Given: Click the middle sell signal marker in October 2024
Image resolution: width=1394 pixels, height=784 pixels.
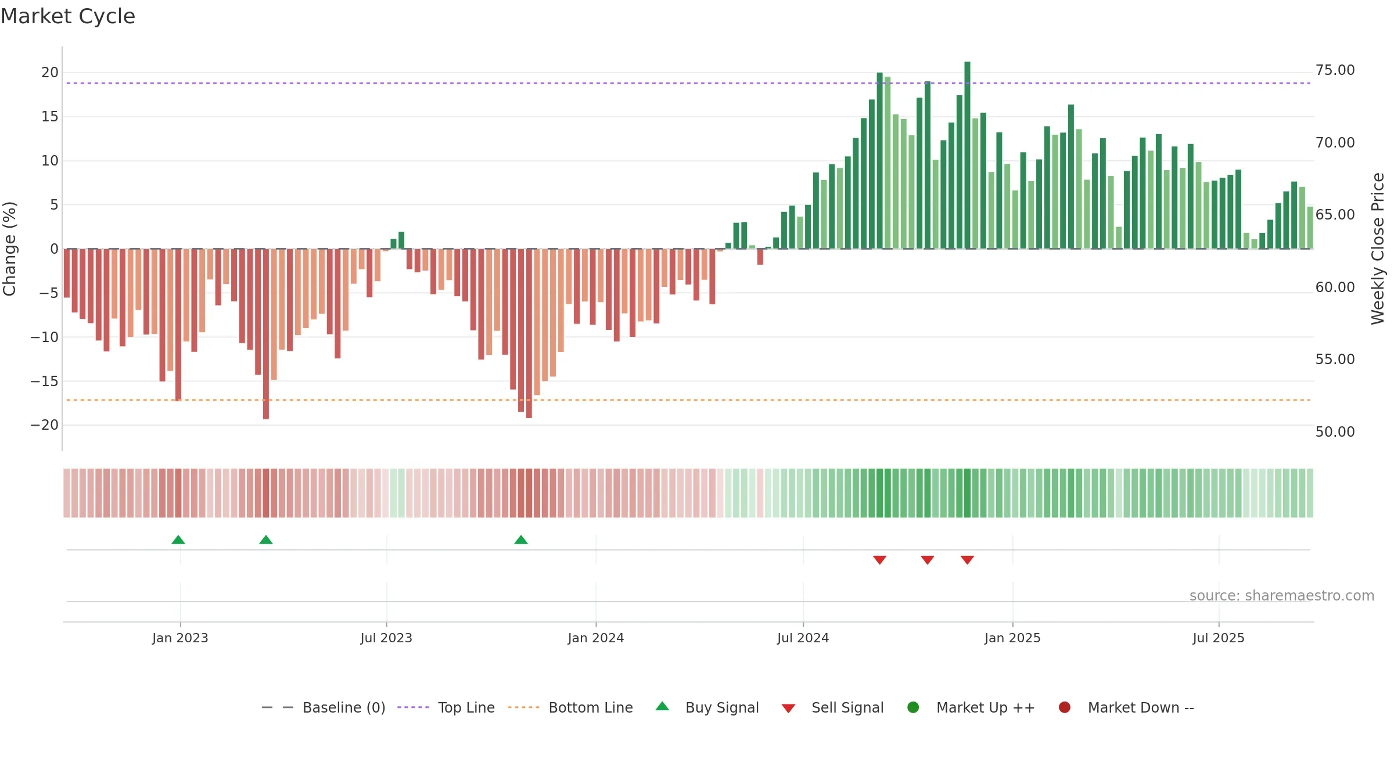Looking at the screenshot, I should point(928,560).
